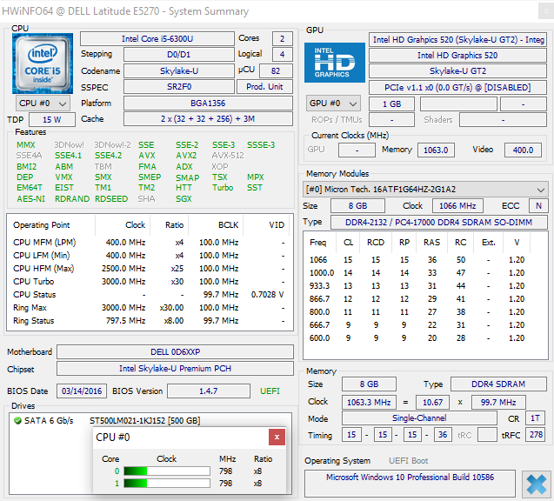Click the memory Size 8 GB module field

pyautogui.click(x=357, y=206)
